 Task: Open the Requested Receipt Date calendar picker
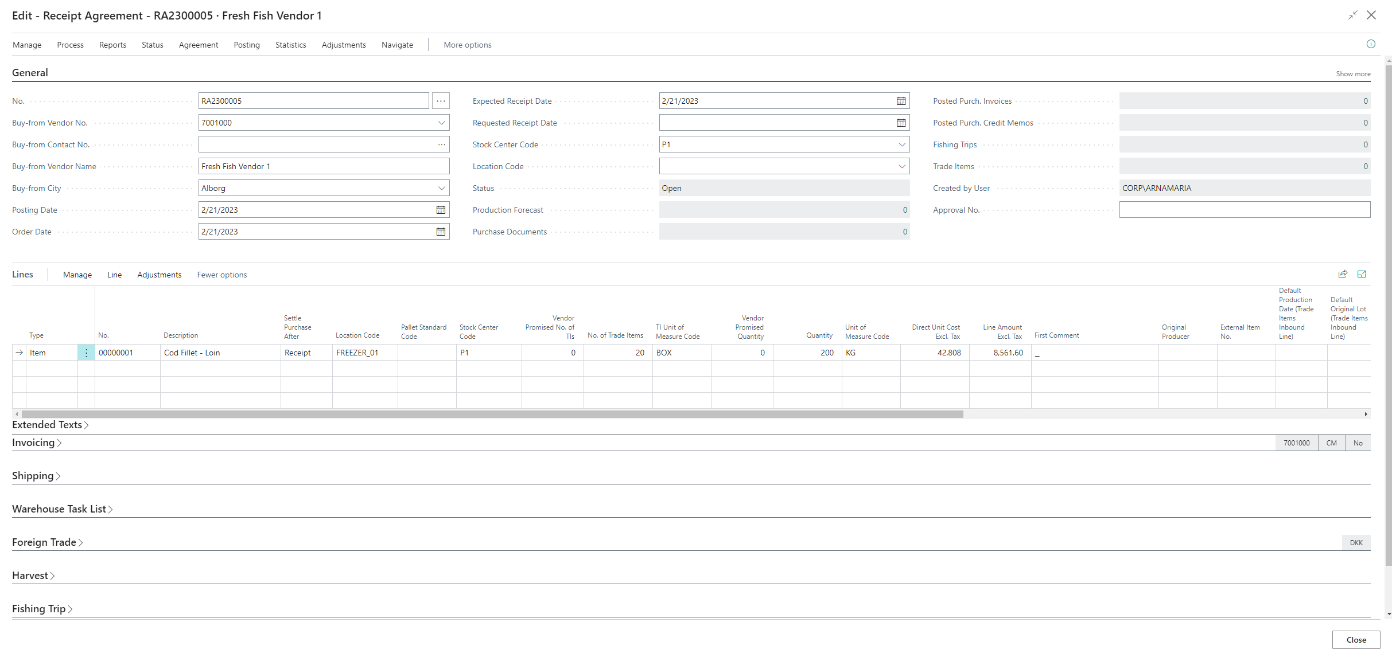tap(901, 123)
